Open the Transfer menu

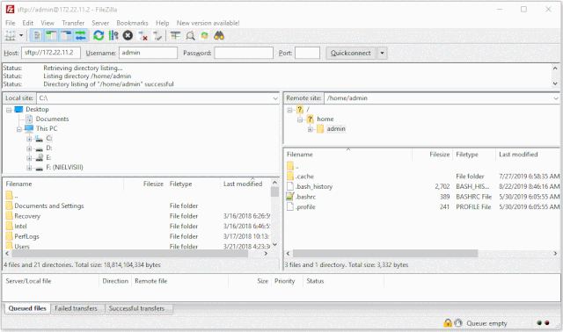[73, 23]
